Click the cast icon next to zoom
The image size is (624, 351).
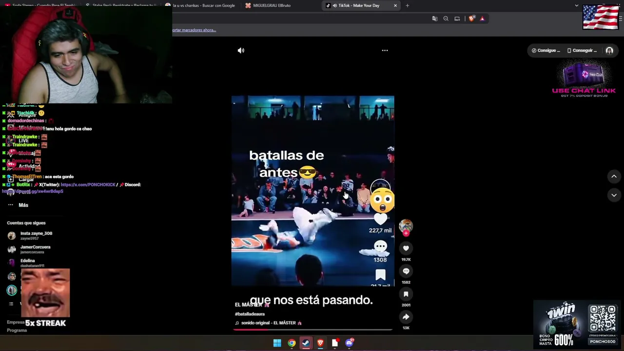pyautogui.click(x=457, y=19)
